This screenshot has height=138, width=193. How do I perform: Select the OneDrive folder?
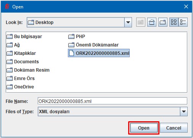pyautogui.click(x=20, y=87)
